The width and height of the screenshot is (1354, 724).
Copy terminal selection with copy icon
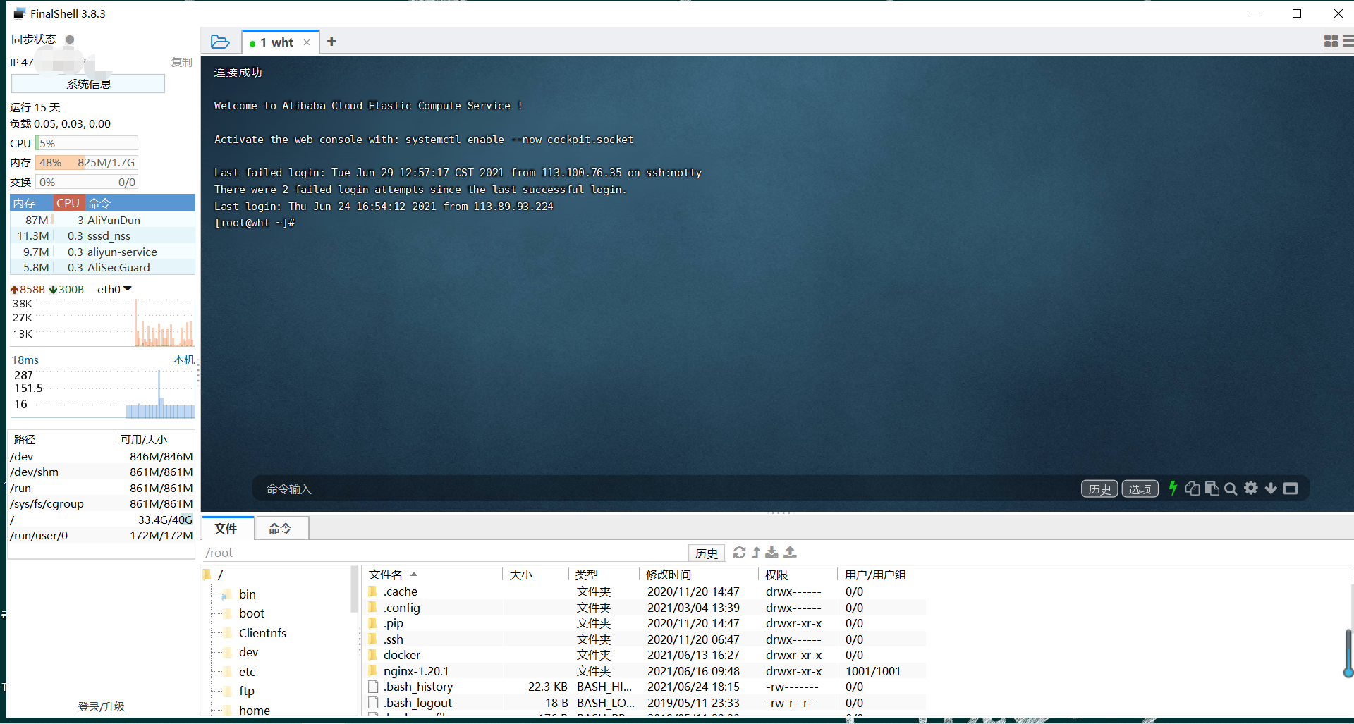pyautogui.click(x=1193, y=489)
